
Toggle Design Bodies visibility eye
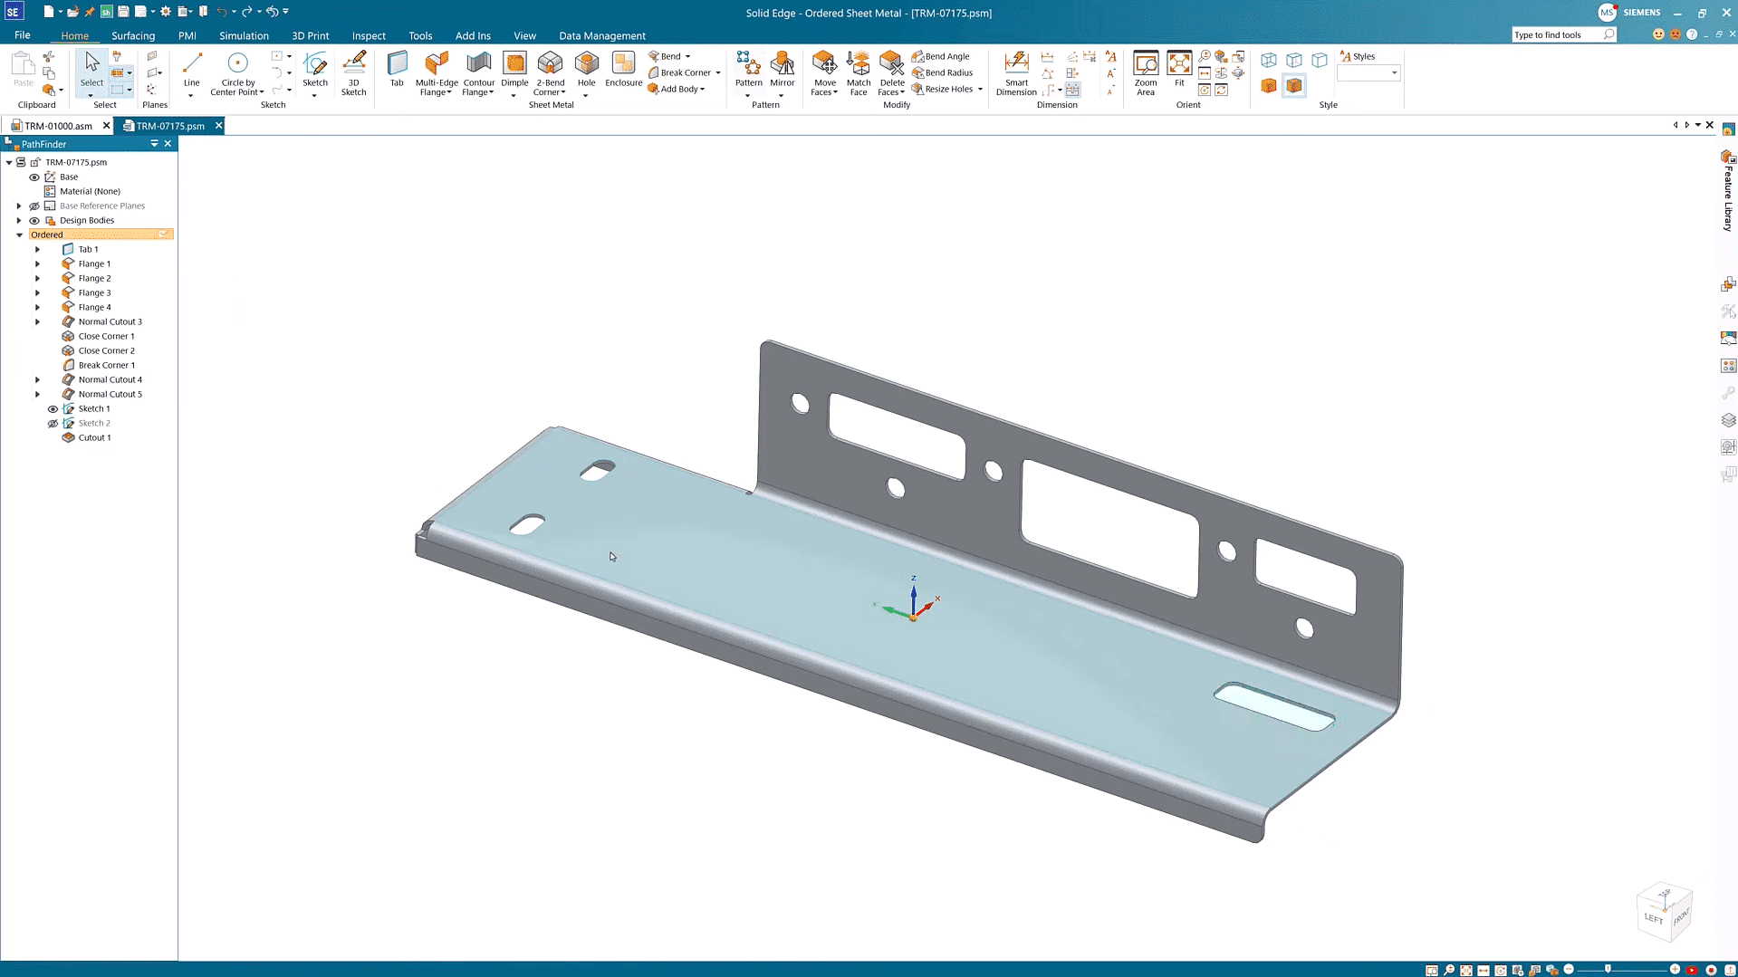(34, 221)
